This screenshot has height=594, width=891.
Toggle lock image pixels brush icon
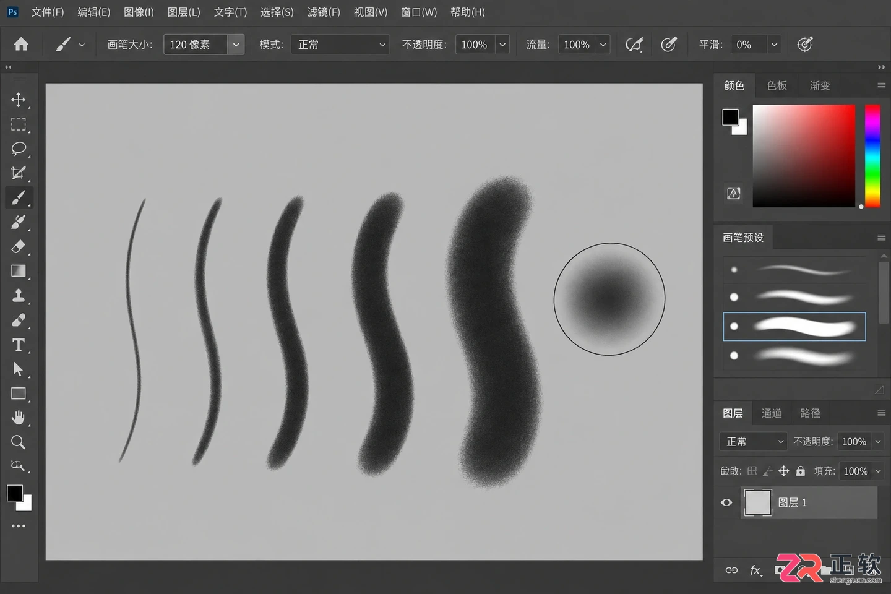pyautogui.click(x=767, y=471)
